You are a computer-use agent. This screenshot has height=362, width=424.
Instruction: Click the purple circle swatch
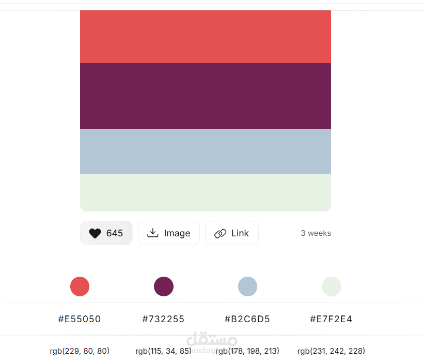coord(164,286)
